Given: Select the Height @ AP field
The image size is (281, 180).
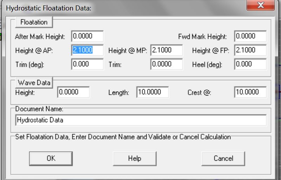Looking at the screenshot, I should tap(87, 50).
